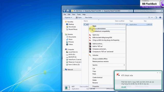The height and width of the screenshot is (92, 164).
Task: Click the Favorites star icon
Action: point(66,22)
